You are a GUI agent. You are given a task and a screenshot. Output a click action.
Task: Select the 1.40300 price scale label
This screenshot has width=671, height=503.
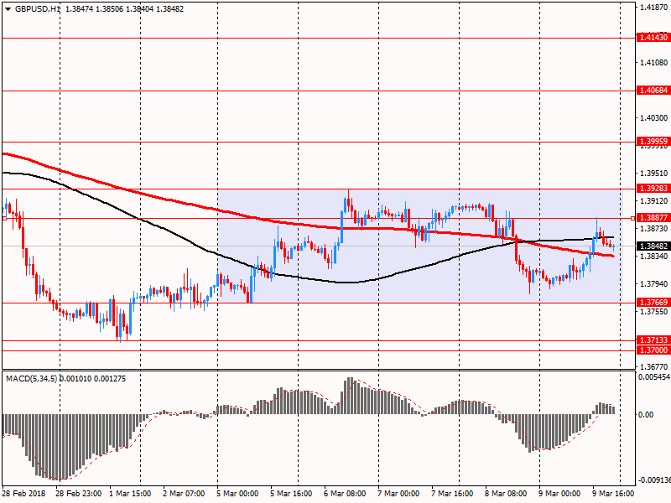[x=654, y=118]
